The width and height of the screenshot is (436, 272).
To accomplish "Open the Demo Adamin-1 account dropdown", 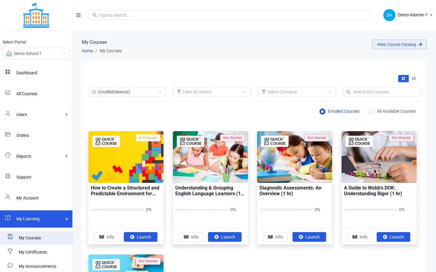I will 415,15.
